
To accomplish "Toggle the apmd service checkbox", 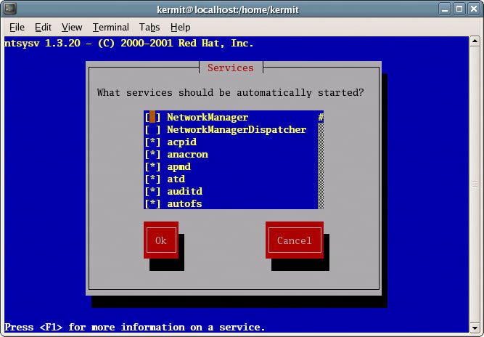I will tap(153, 167).
